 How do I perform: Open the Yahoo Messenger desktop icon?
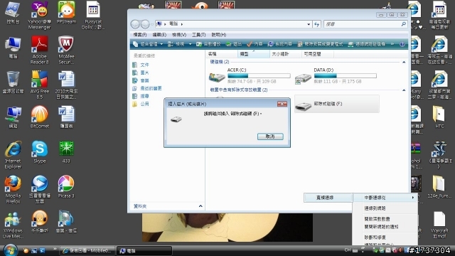click(40, 16)
